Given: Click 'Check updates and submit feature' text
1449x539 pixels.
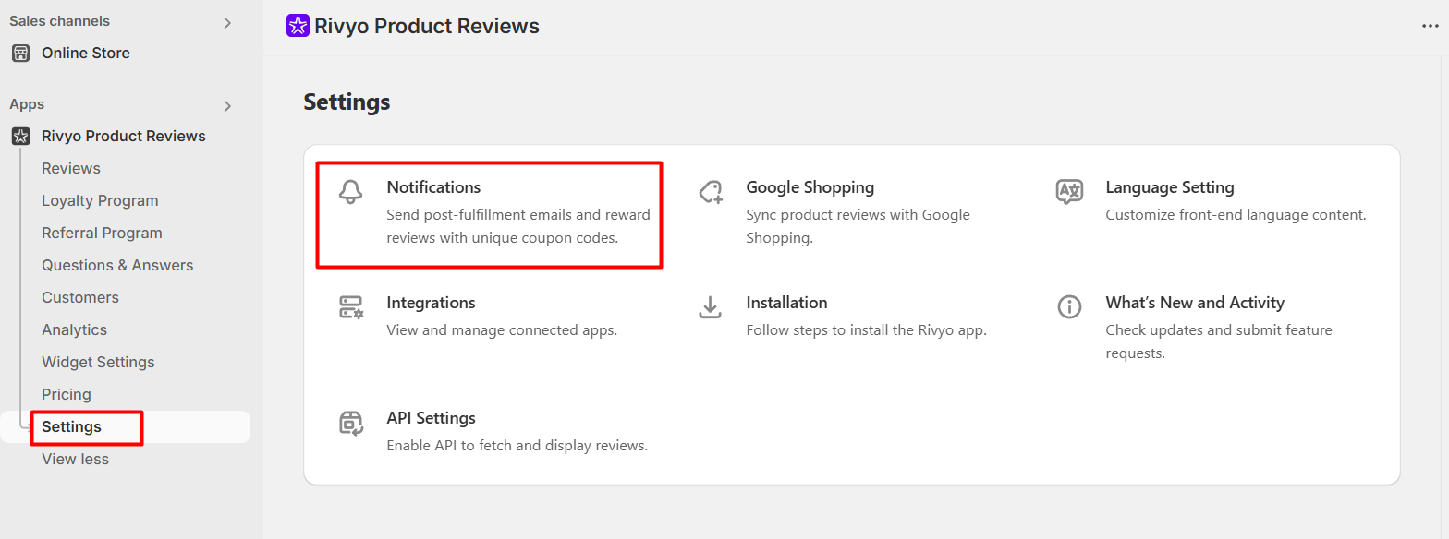Looking at the screenshot, I should [x=1219, y=341].
